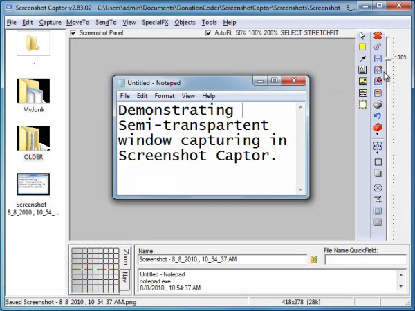Click the comment box scroll down arrow
Screen dimensions: 415x311
(401, 286)
